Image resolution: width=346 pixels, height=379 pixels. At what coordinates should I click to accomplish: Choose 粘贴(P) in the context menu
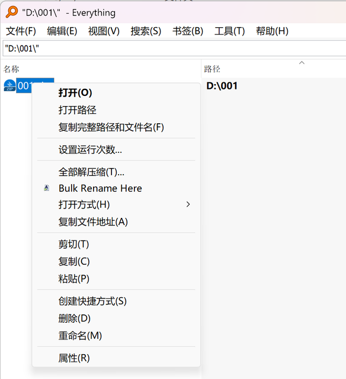point(116,278)
